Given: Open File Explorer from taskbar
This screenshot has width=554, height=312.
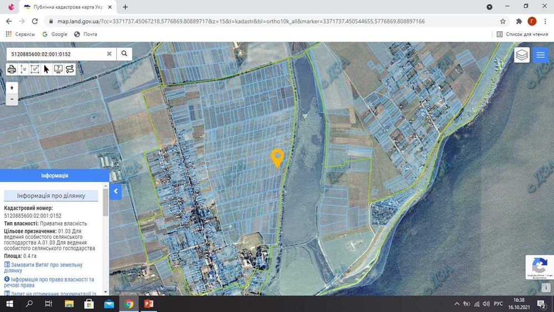Looking at the screenshot, I should [x=69, y=304].
